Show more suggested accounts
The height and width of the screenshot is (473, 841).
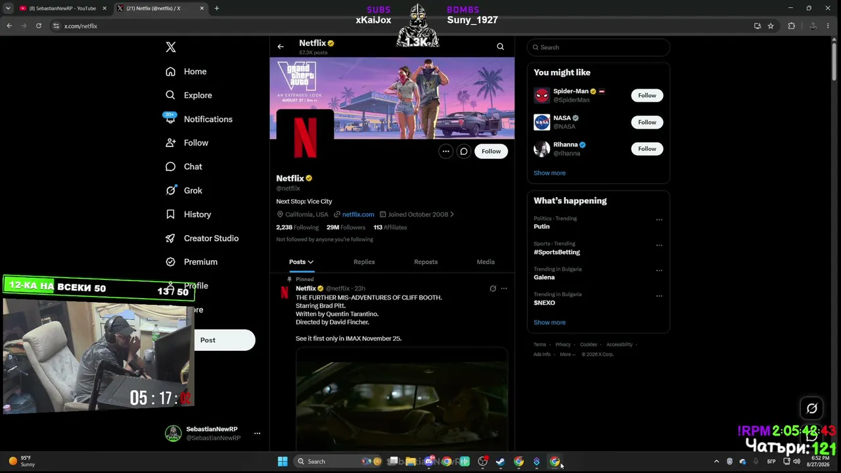coord(549,173)
